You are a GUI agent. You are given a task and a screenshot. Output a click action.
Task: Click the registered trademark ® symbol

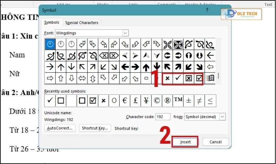pos(168,101)
